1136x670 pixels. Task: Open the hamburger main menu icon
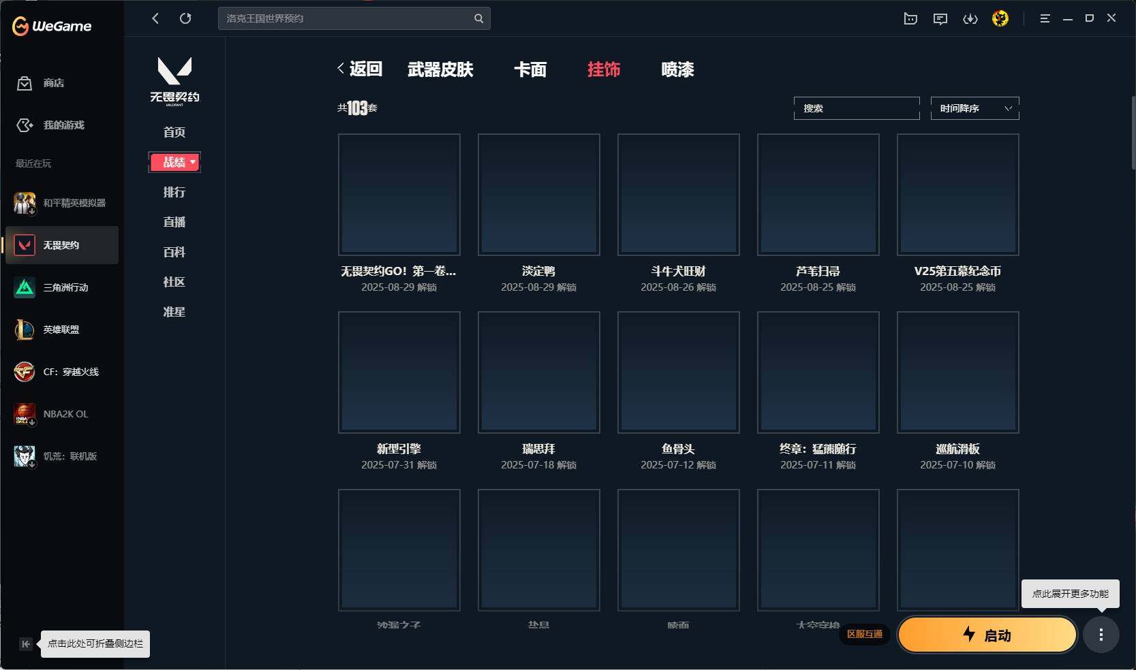point(1045,18)
